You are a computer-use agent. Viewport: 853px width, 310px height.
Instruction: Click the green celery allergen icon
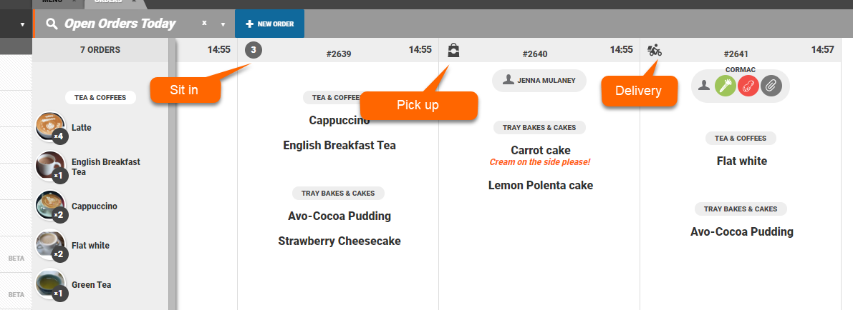click(726, 86)
